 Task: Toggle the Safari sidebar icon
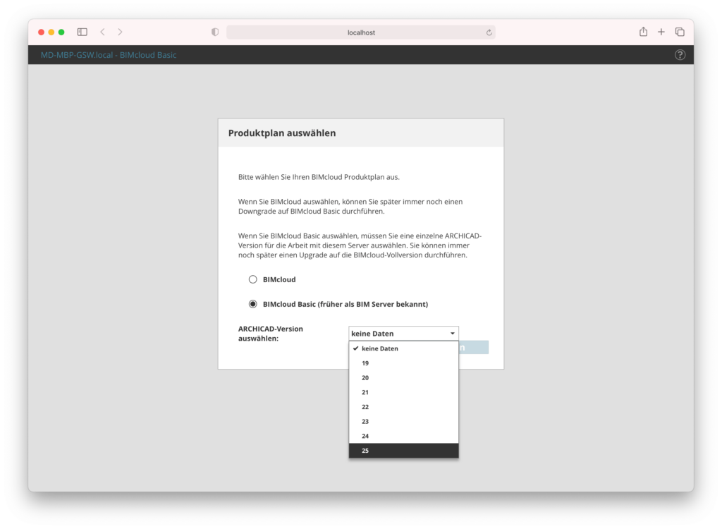(x=82, y=32)
